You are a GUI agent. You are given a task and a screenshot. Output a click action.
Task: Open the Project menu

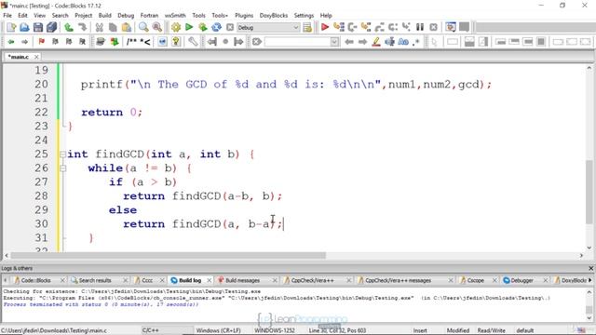point(83,15)
